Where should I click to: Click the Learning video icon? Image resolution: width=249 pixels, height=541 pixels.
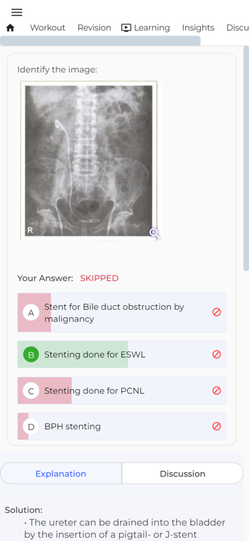(x=126, y=28)
